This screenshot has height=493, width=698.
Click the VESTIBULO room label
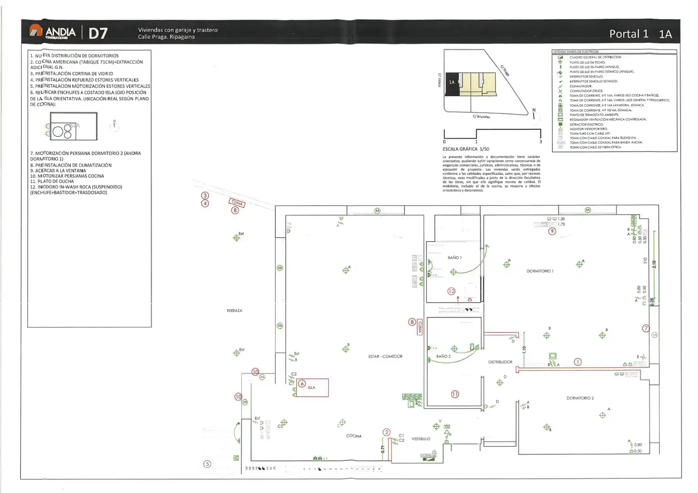tap(420, 439)
